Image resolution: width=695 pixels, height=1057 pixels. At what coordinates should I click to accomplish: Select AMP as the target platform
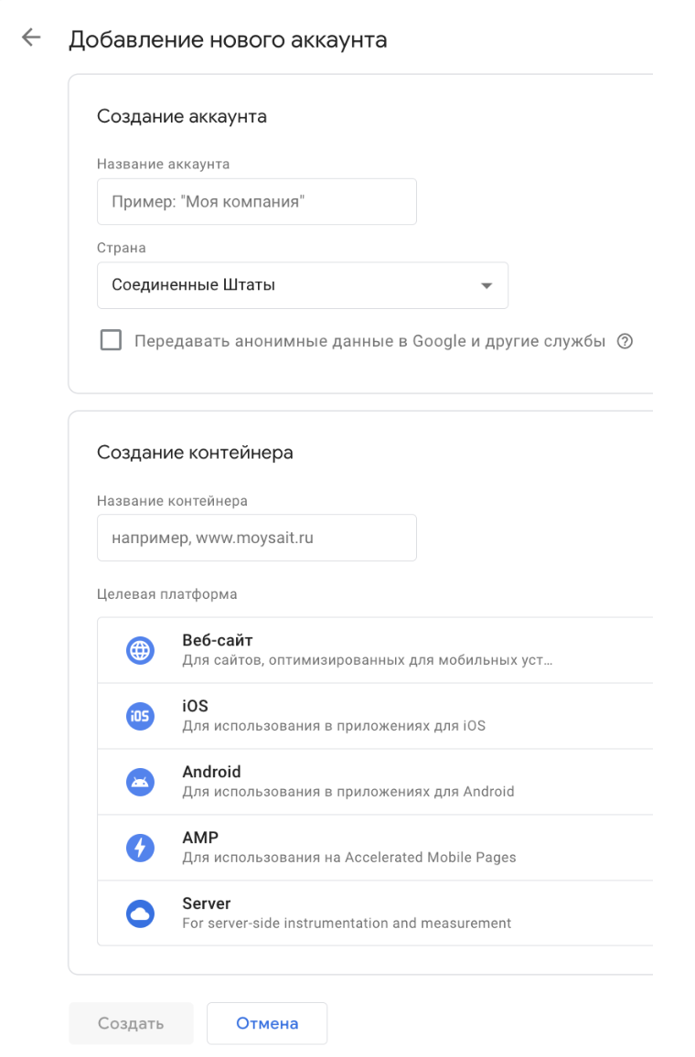click(x=375, y=848)
